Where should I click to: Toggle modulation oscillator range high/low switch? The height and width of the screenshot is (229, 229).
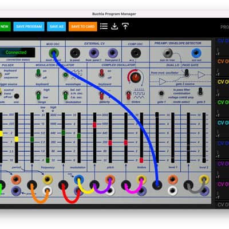(38, 95)
